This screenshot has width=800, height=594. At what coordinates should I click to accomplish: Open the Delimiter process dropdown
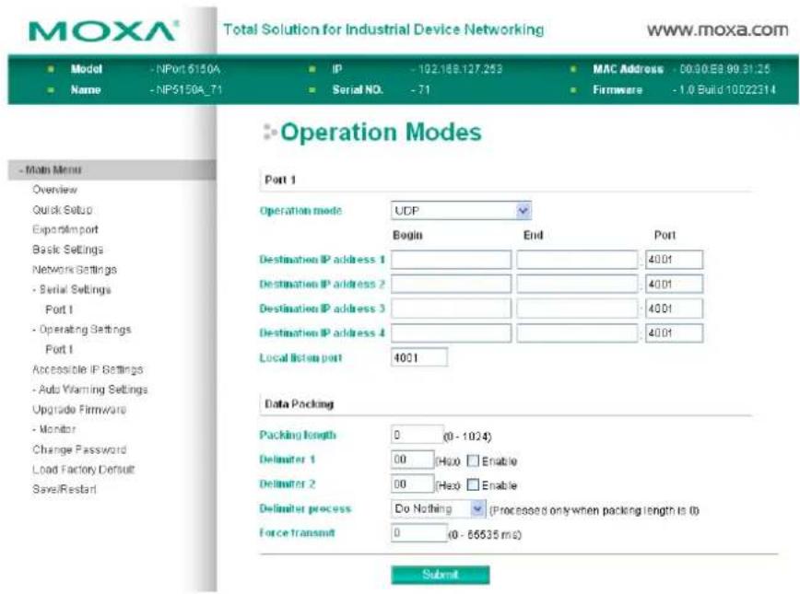437,508
